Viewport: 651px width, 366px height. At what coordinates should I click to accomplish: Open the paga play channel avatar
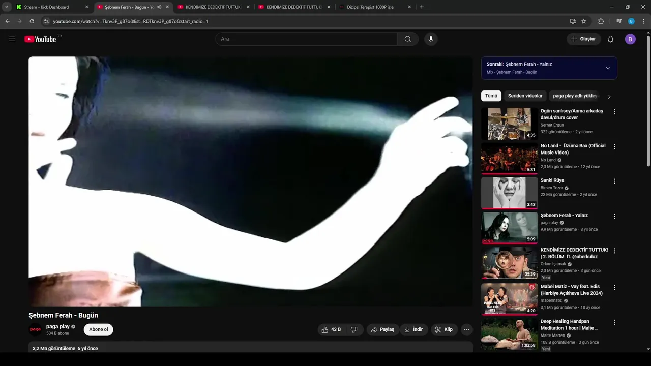click(36, 330)
